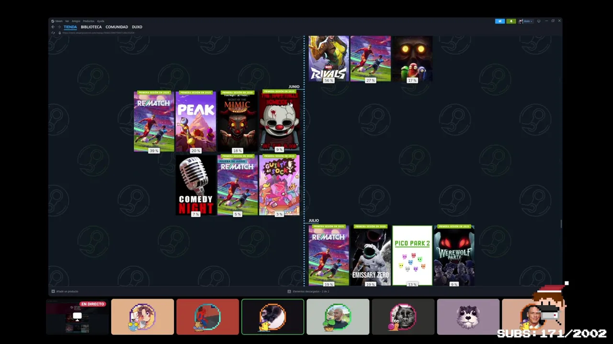Click the padlock icon beside the URL
This screenshot has width=613, height=344.
coord(59,32)
